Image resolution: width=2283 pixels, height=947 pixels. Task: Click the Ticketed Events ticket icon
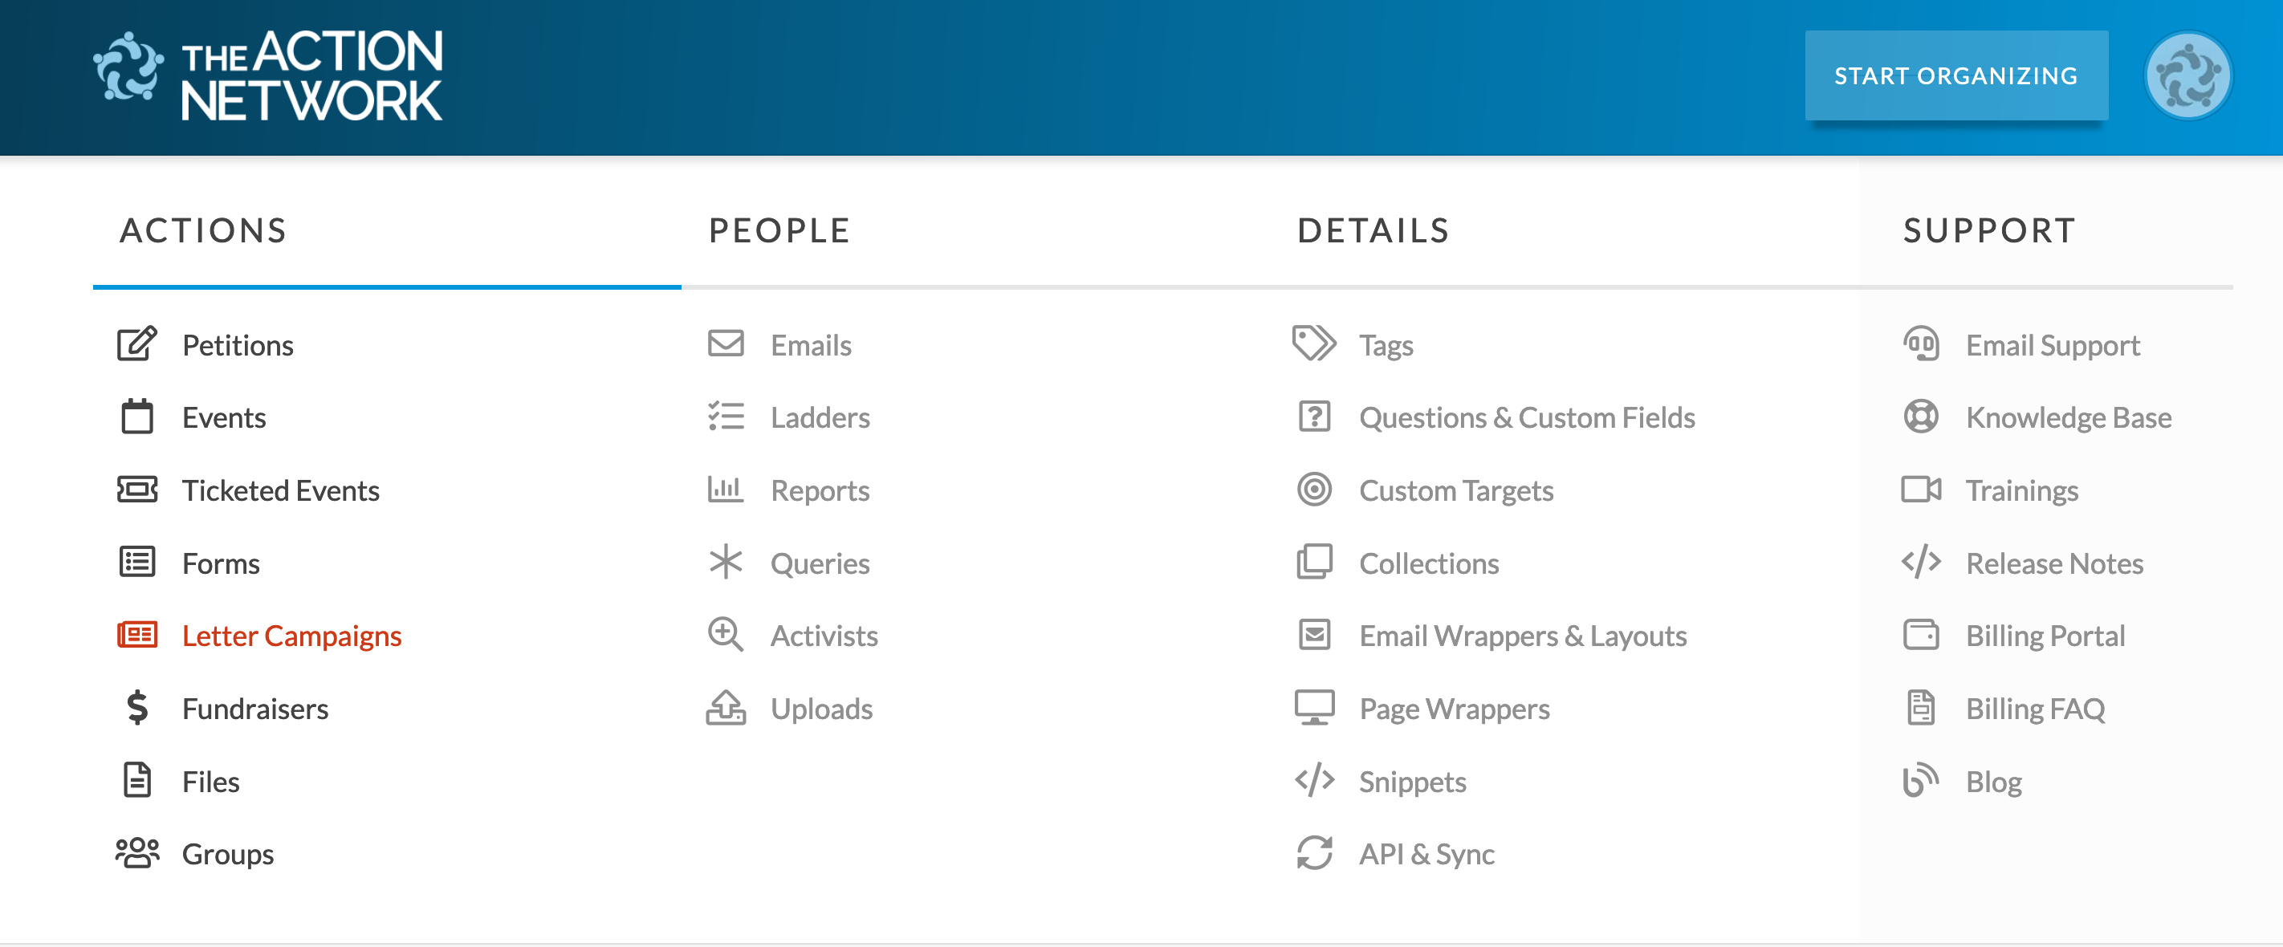136,489
